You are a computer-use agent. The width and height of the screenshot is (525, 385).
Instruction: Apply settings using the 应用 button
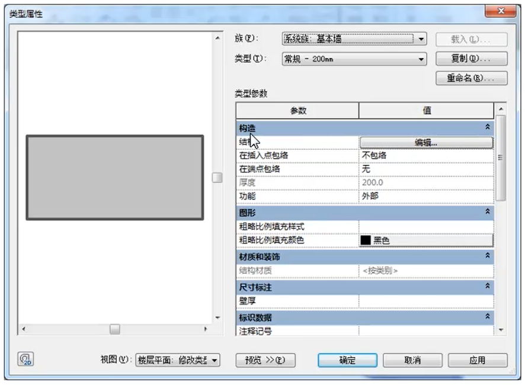478,360
